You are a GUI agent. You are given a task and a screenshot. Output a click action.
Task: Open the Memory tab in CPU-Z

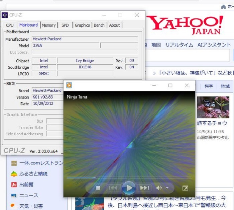point(49,25)
